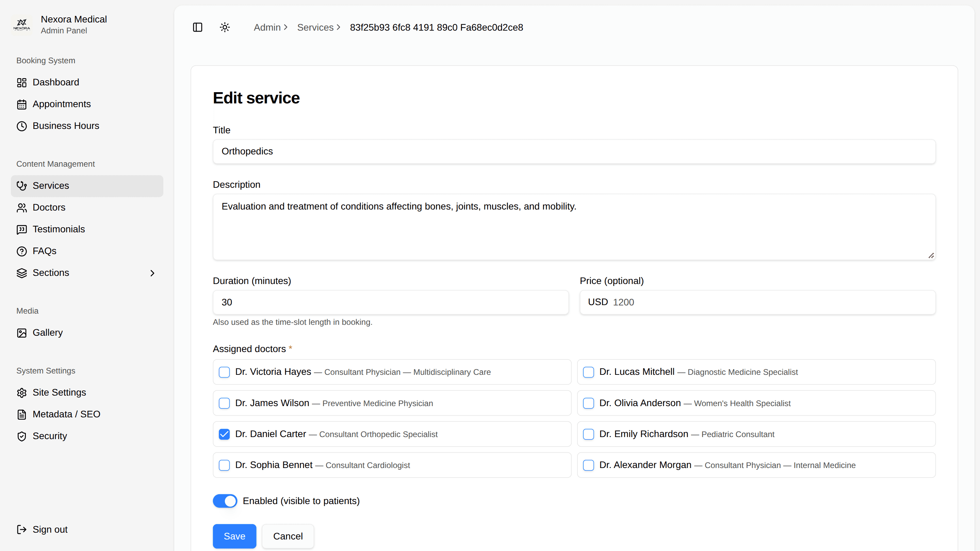This screenshot has width=980, height=551.
Task: Expand the Sections chevron arrow
Action: point(152,273)
